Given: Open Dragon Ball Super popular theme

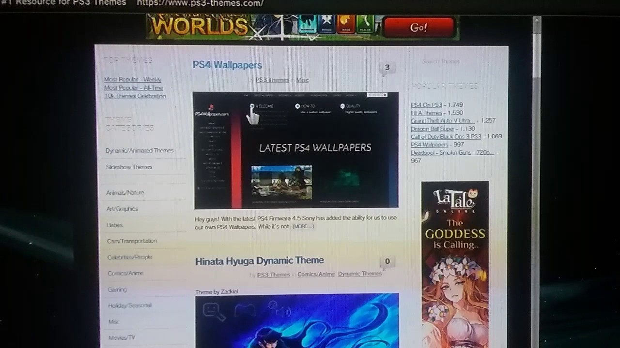Looking at the screenshot, I should point(433,129).
